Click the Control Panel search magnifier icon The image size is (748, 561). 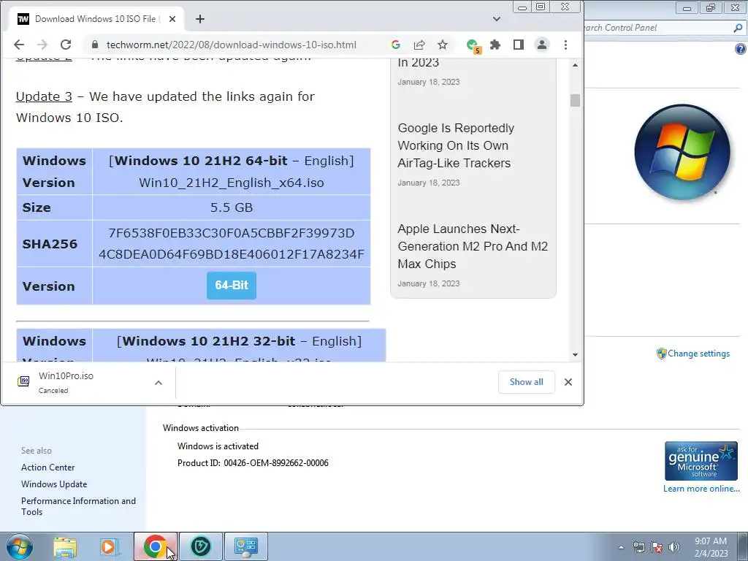738,28
